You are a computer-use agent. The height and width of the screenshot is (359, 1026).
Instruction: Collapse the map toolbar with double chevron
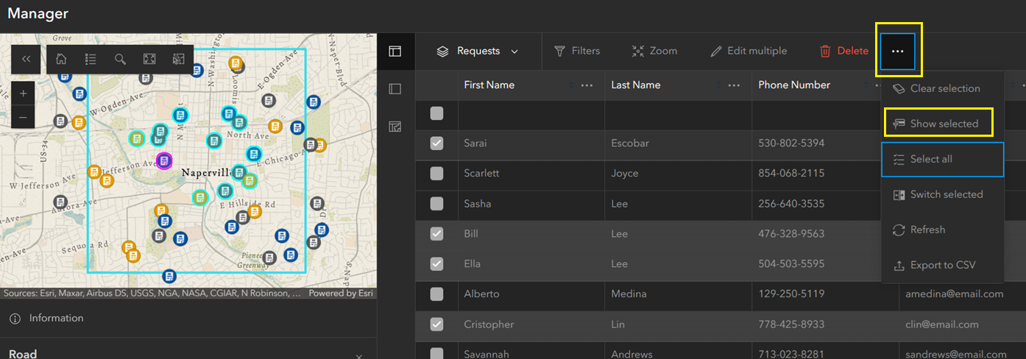point(26,60)
